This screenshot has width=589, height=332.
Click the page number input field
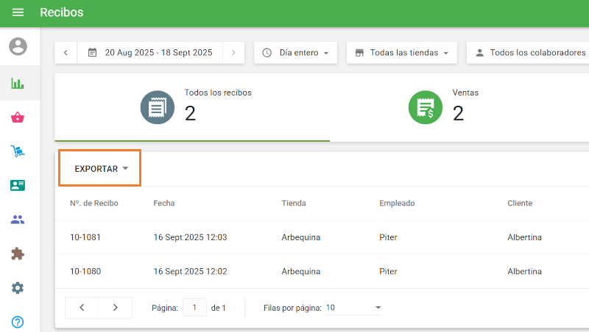(x=194, y=308)
